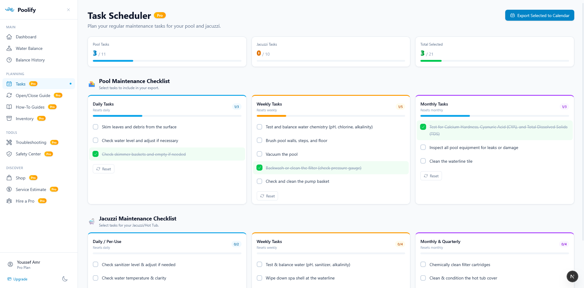The image size is (584, 288).
Task: Check 'Wipe down spa shell at the waterline'
Action: [259, 278]
